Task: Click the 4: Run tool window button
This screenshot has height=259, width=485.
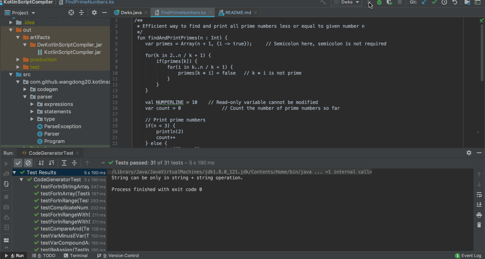Action: 14,255
